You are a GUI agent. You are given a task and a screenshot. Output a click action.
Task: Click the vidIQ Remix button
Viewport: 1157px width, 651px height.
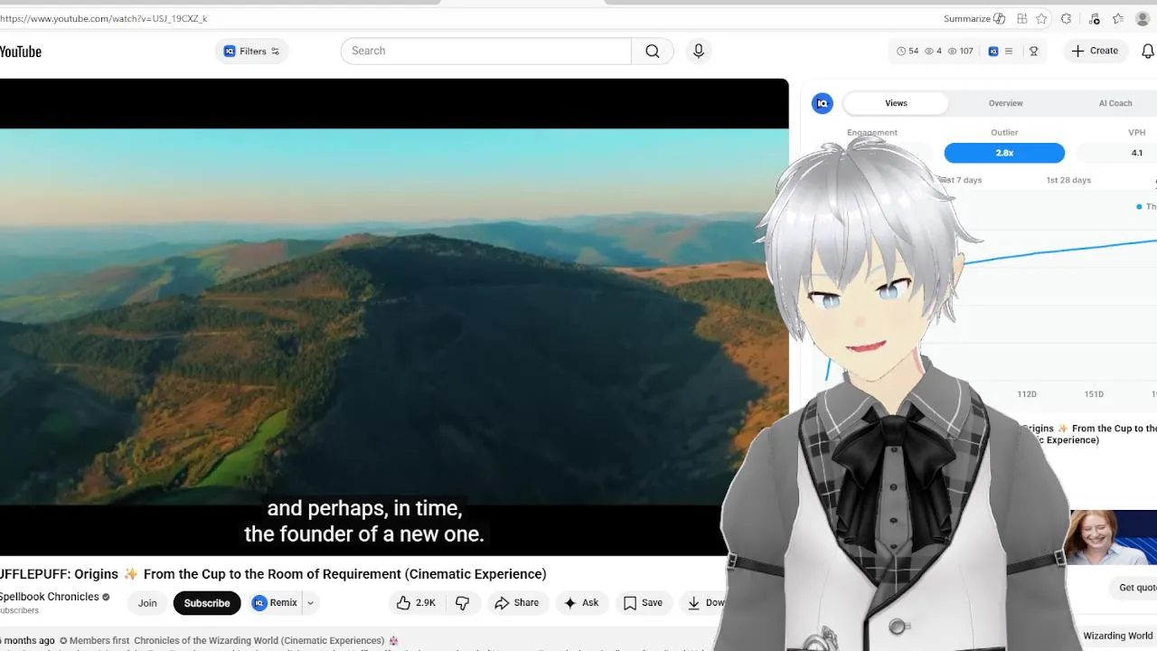pyautogui.click(x=275, y=603)
